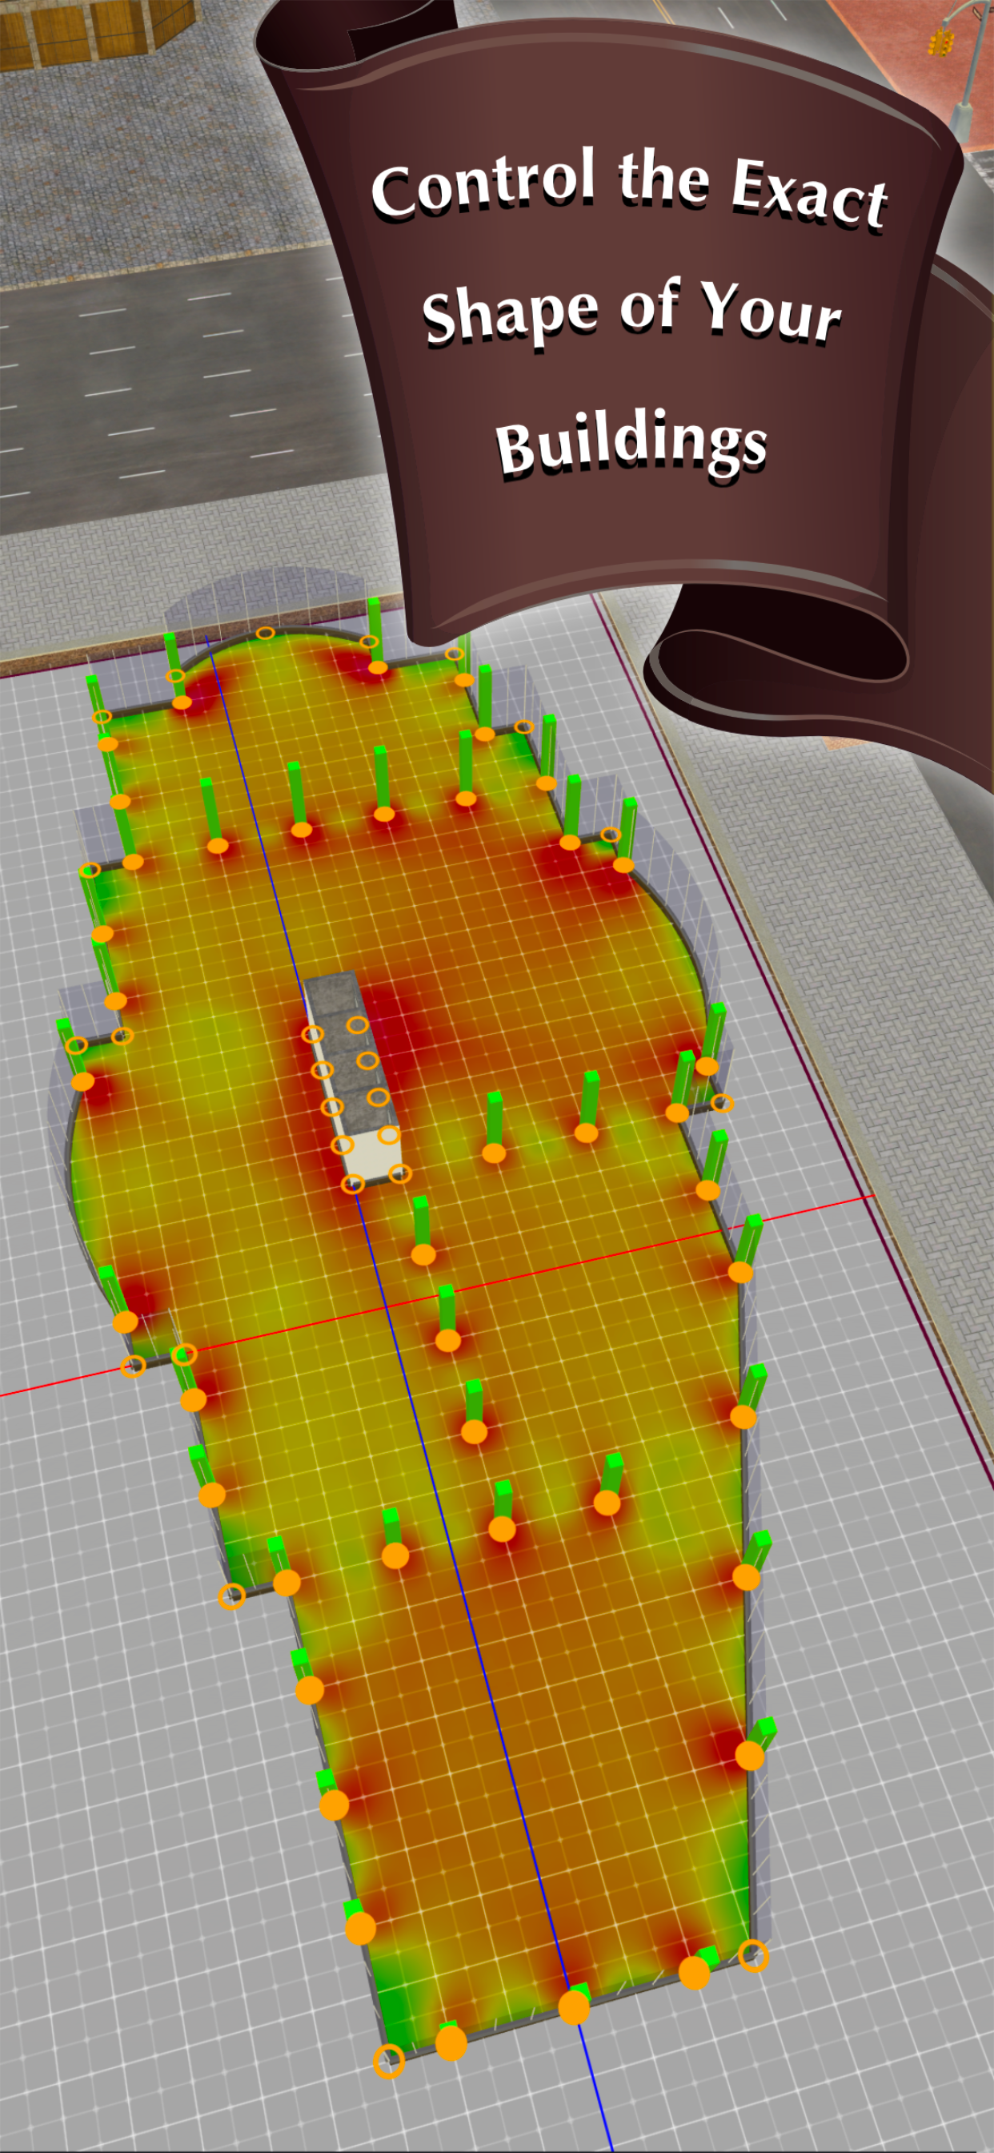Pick the orange handle where blue axis meets bottom wall

(574, 2007)
